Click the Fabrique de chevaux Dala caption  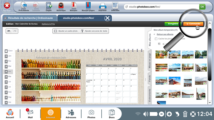click(51, 58)
